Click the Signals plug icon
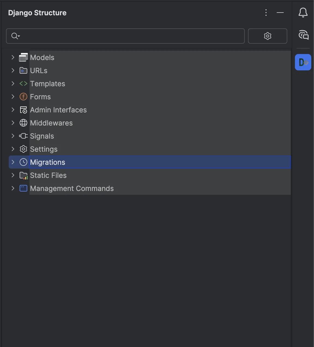 (x=23, y=136)
